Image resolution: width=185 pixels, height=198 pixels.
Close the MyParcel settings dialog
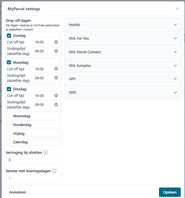(177, 9)
